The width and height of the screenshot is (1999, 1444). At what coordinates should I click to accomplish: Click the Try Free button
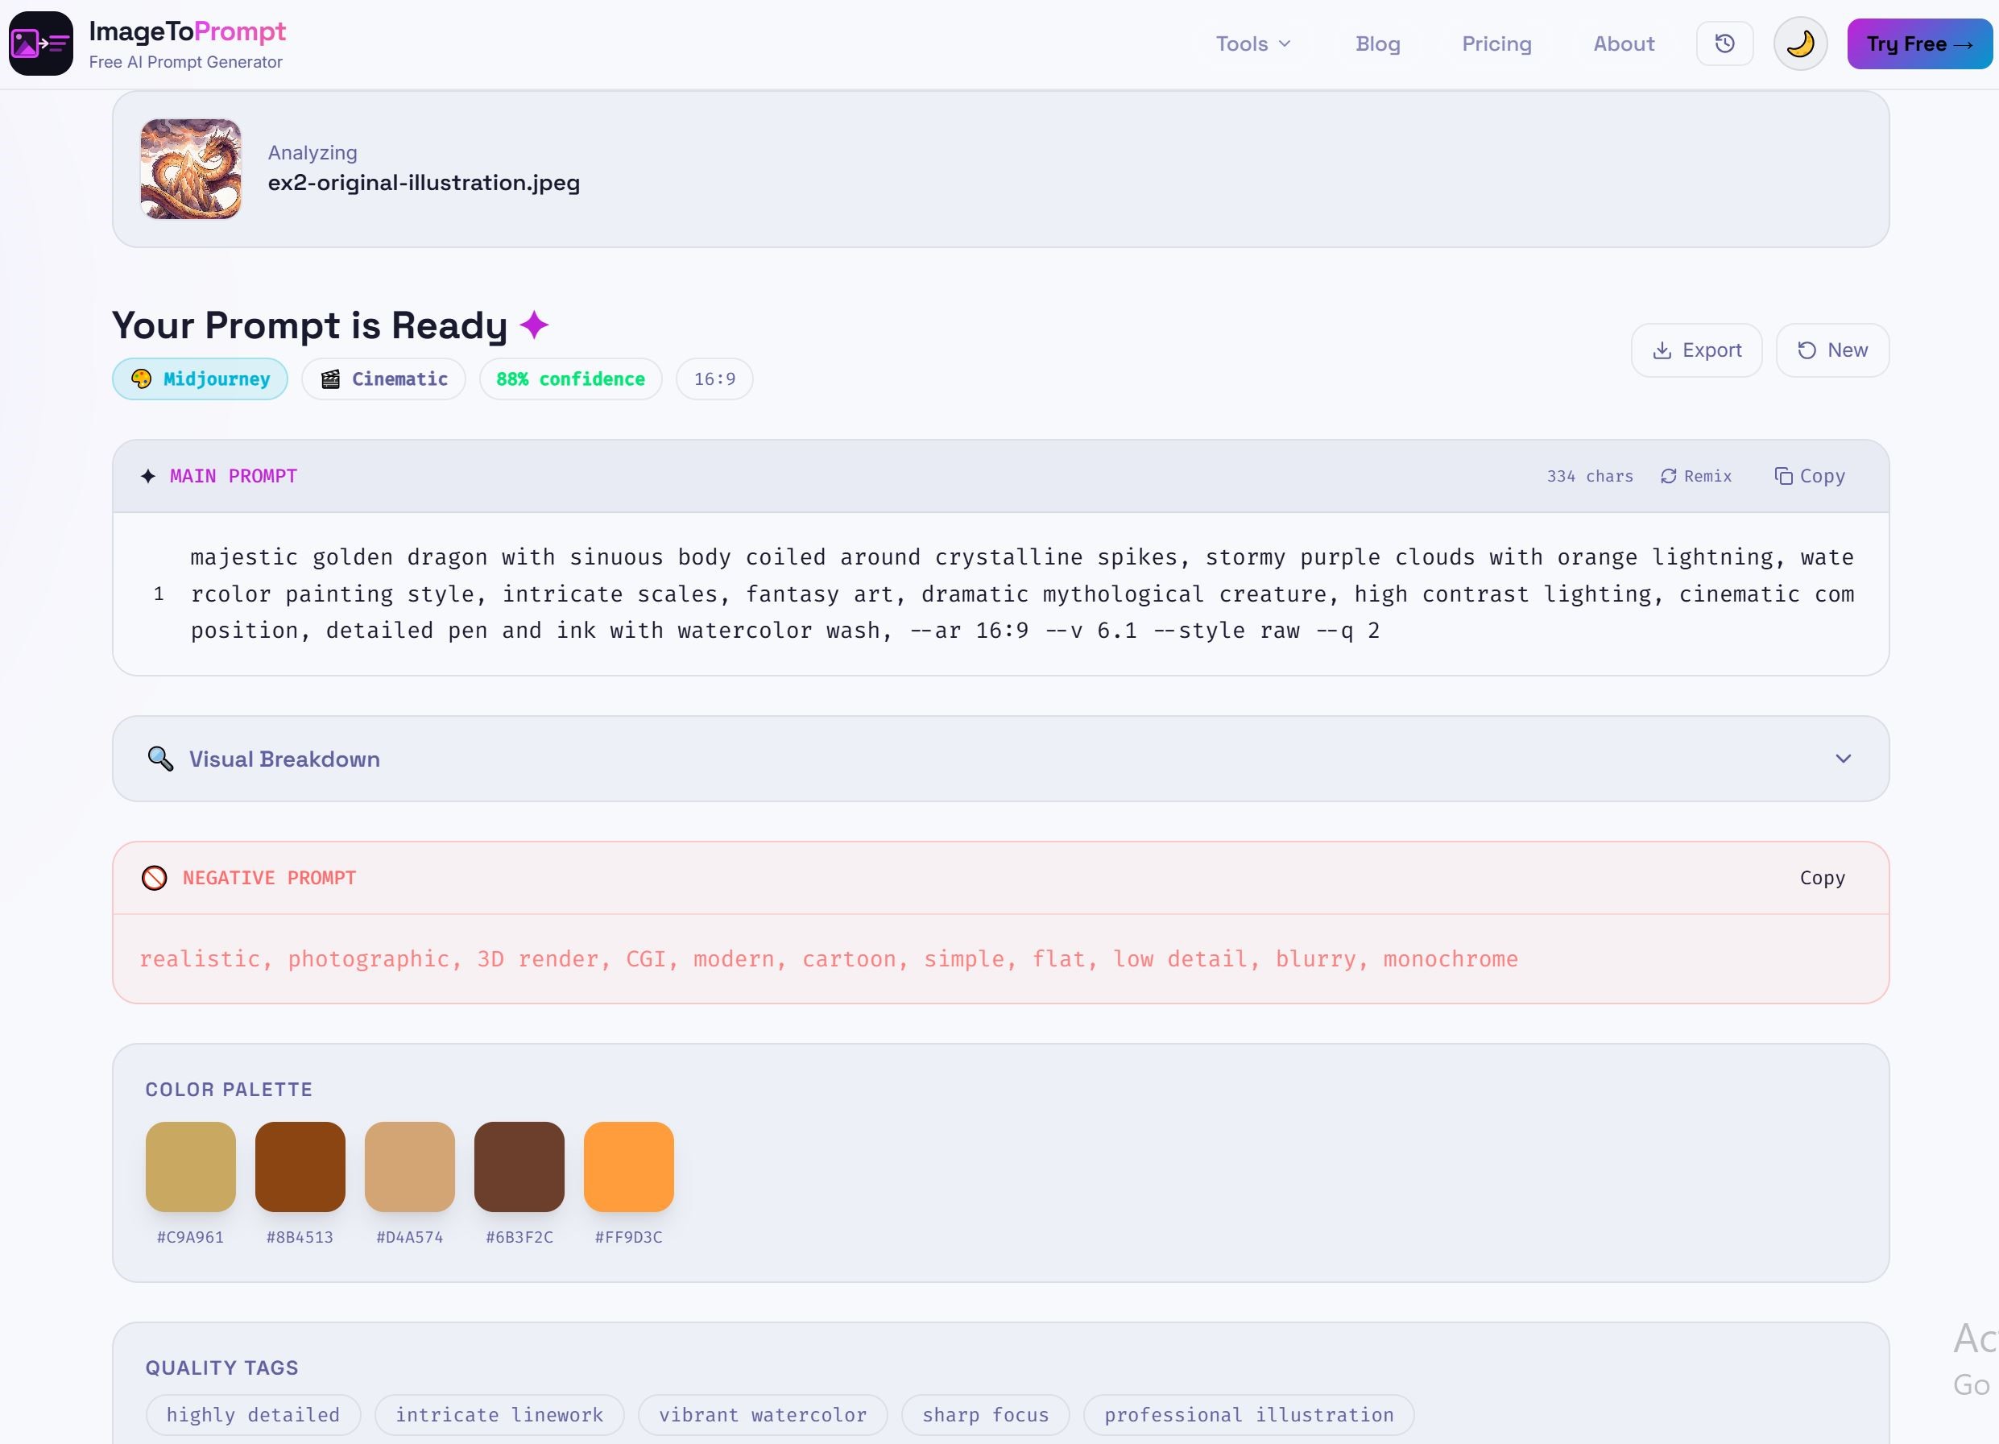click(1918, 43)
